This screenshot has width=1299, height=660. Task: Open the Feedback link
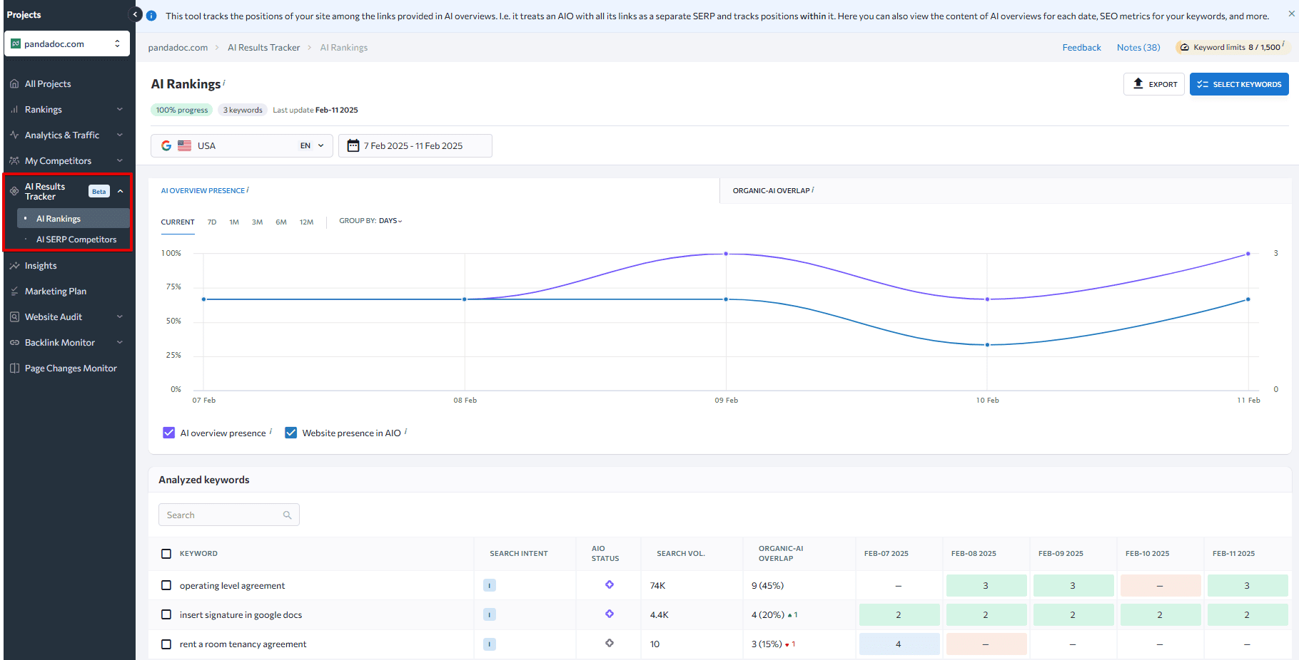pos(1081,48)
